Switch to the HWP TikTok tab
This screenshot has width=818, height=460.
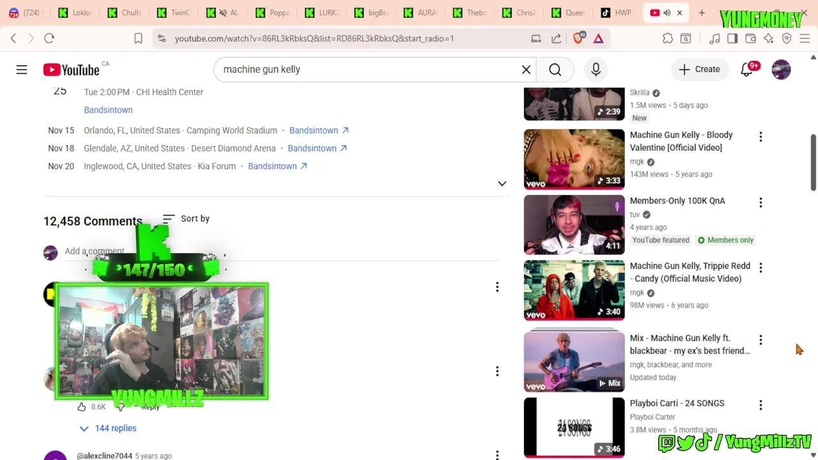[x=616, y=13]
